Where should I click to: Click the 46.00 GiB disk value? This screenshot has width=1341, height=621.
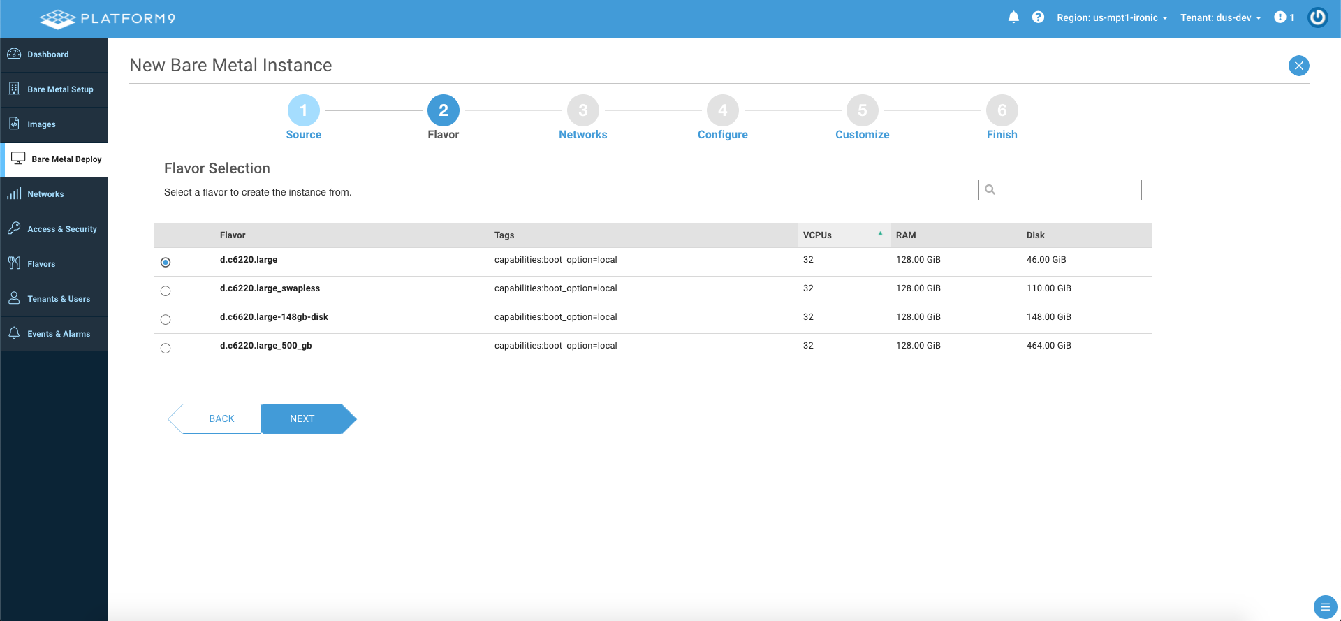pyautogui.click(x=1046, y=260)
